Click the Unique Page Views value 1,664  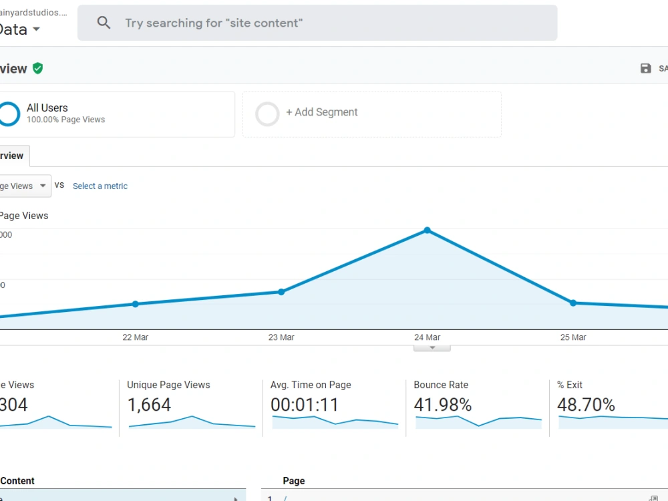[149, 405]
